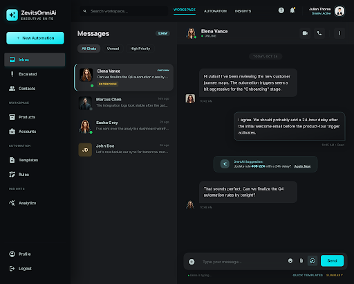Switch to the Insights tab

[x=243, y=11]
